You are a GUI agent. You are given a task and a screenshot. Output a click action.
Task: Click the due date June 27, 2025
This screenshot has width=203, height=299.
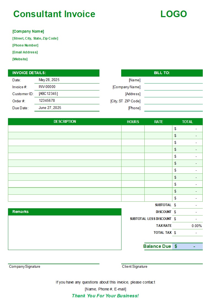coord(50,108)
